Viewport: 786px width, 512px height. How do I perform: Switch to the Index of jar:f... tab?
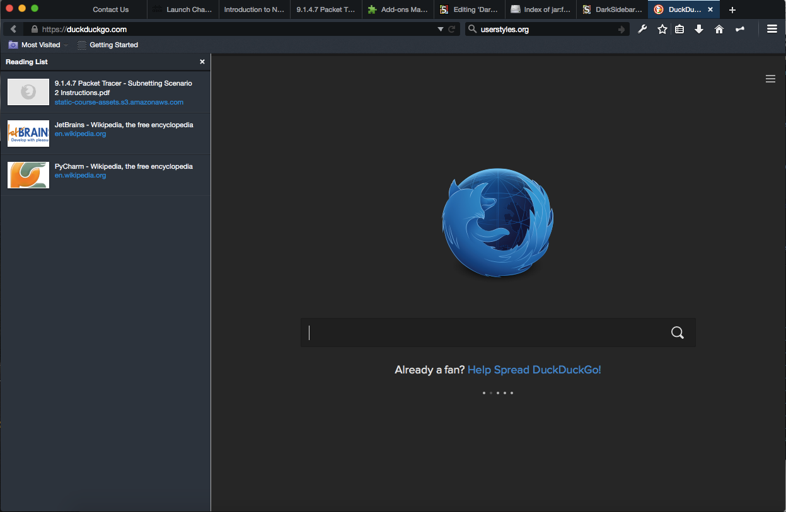coord(542,9)
